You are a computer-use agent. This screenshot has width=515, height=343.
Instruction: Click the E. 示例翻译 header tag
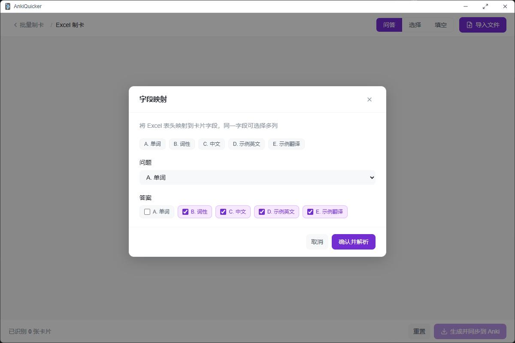[287, 144]
